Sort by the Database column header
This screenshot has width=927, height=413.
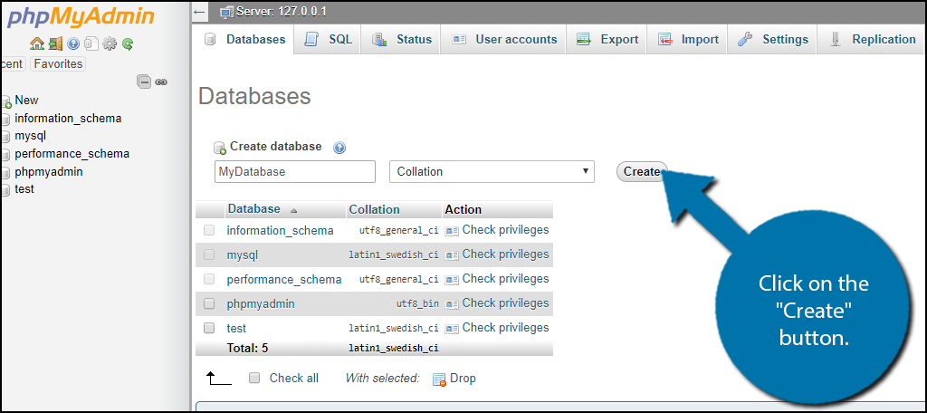(254, 209)
